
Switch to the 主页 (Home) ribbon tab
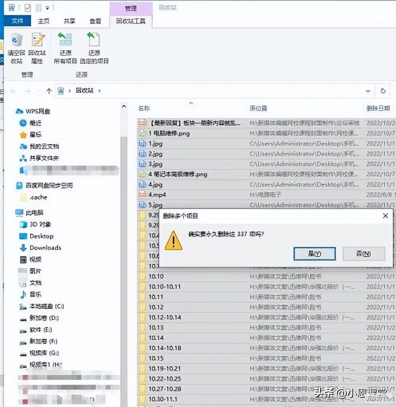(x=43, y=21)
